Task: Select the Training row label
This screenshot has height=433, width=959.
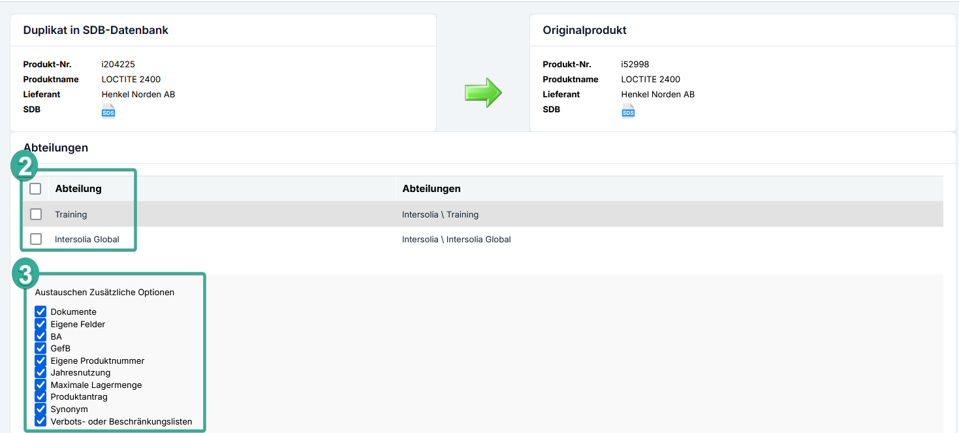Action: [x=71, y=214]
